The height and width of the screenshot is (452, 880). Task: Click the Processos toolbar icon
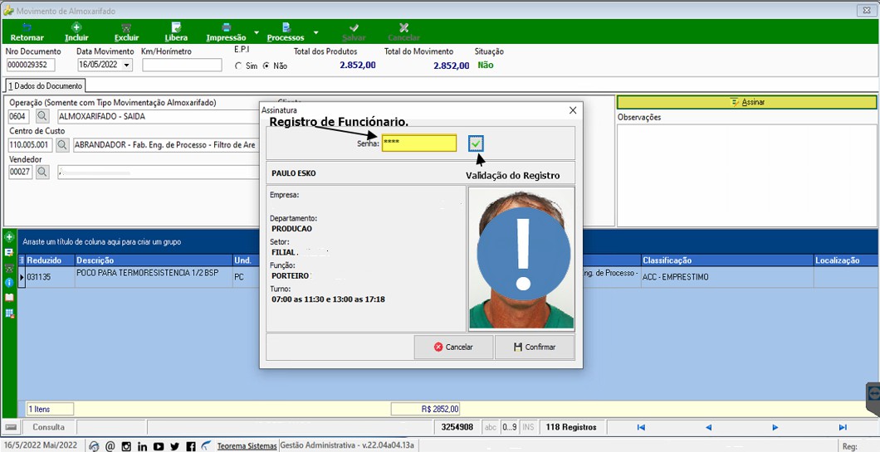286,27
